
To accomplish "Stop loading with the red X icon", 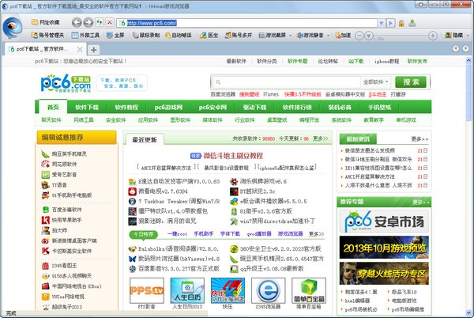I will pyautogui.click(x=110, y=22).
